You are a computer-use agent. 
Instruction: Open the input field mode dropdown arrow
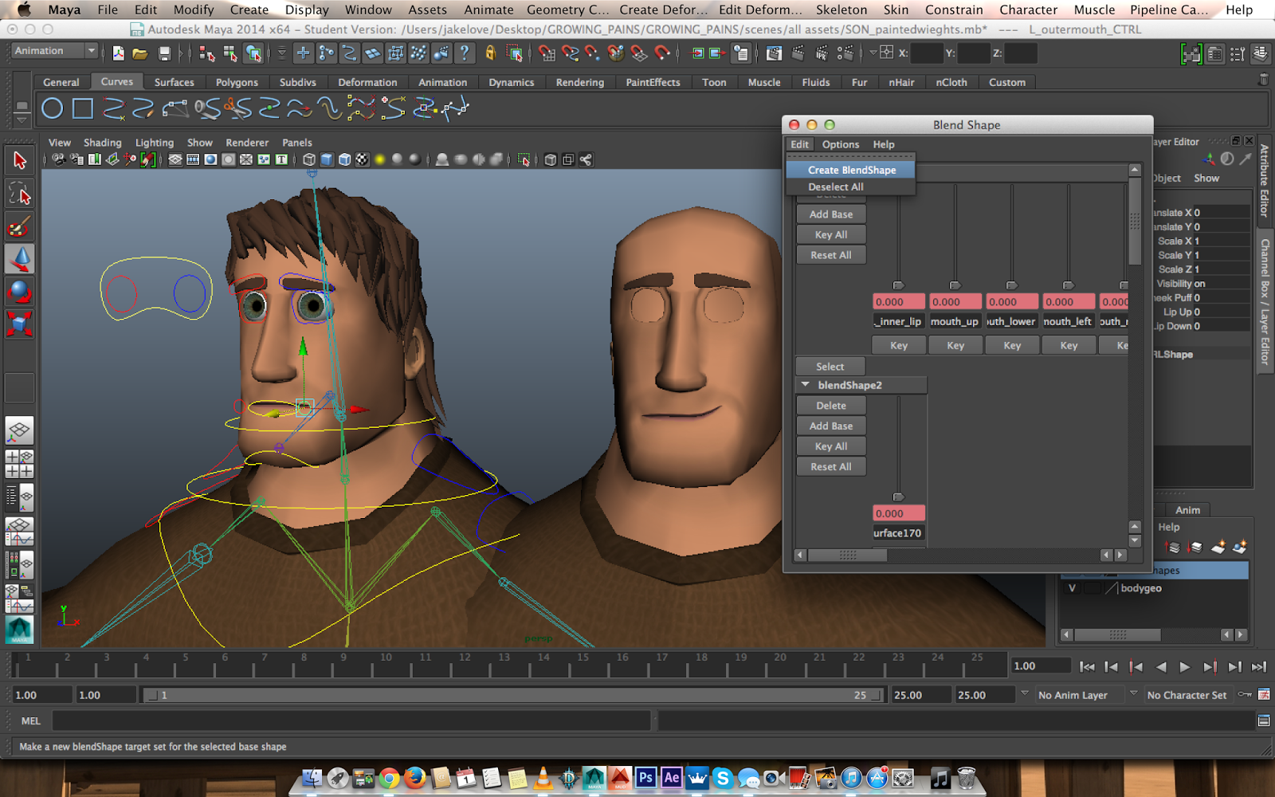tap(873, 53)
